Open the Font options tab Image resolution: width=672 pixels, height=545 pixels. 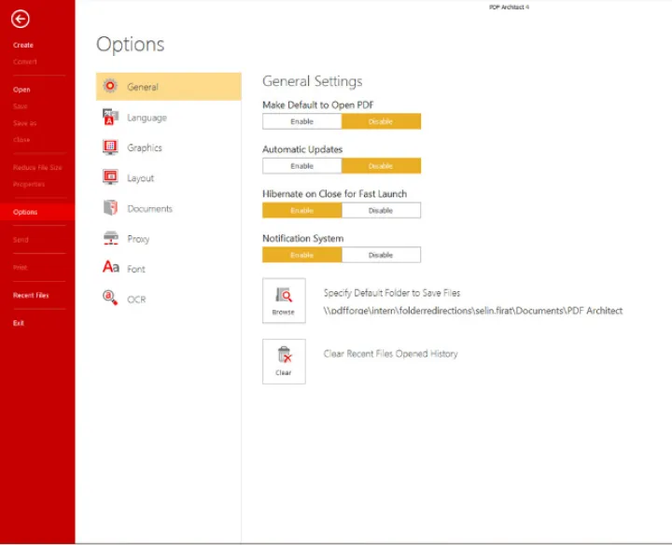pos(168,269)
